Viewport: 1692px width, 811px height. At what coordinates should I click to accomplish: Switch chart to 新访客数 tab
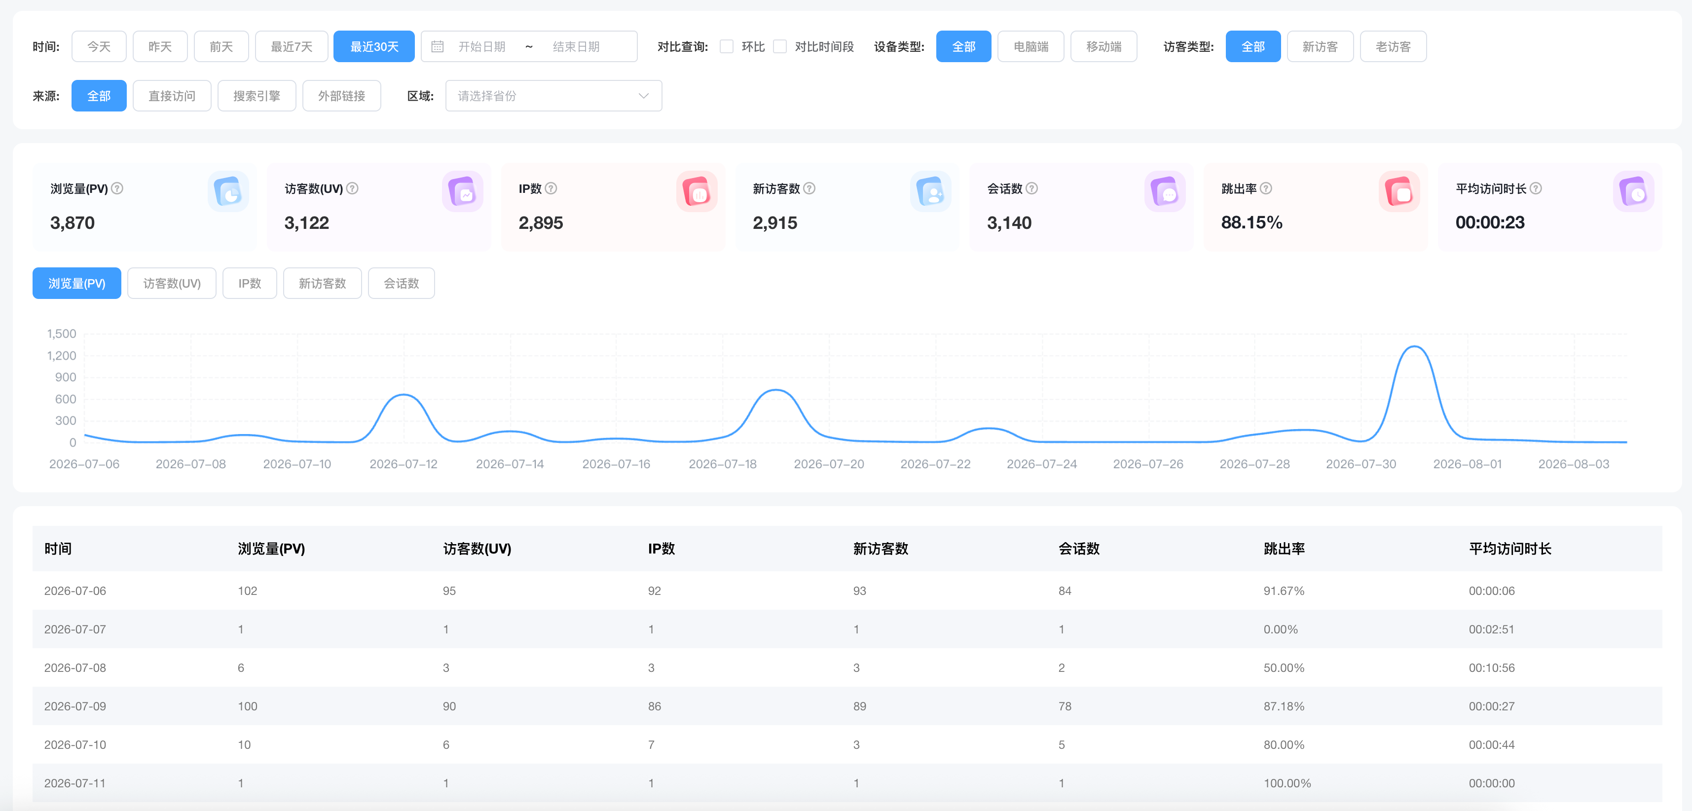tap(323, 283)
